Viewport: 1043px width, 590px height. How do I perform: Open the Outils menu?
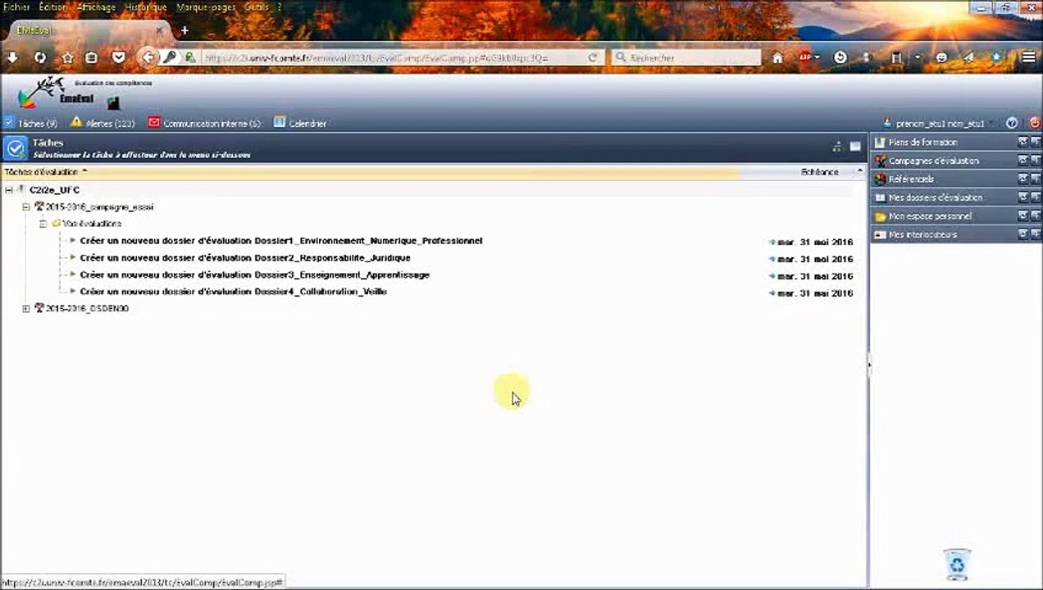point(257,7)
